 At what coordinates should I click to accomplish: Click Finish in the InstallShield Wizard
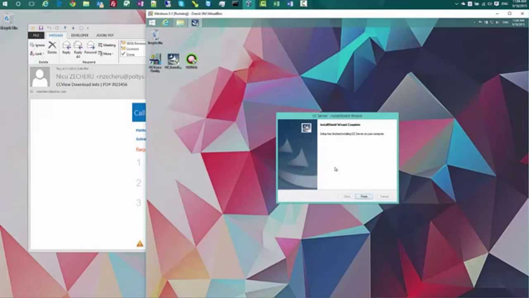[364, 196]
